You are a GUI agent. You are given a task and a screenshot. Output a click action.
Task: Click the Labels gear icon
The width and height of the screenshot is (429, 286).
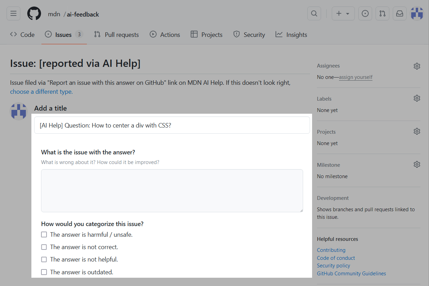point(417,99)
